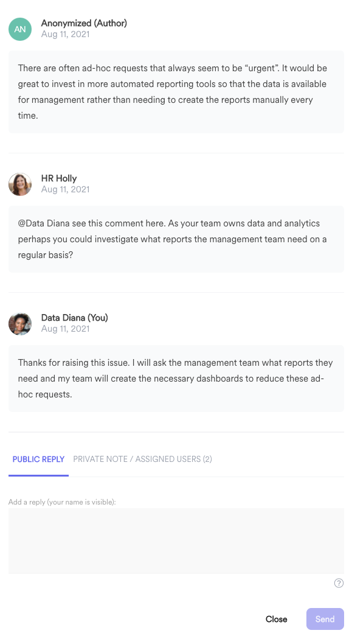Click the Data Diana (You) name

(75, 318)
